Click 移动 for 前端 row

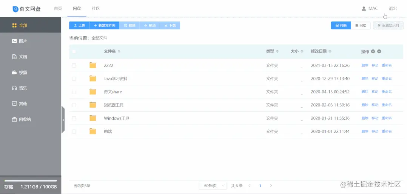point(375,131)
